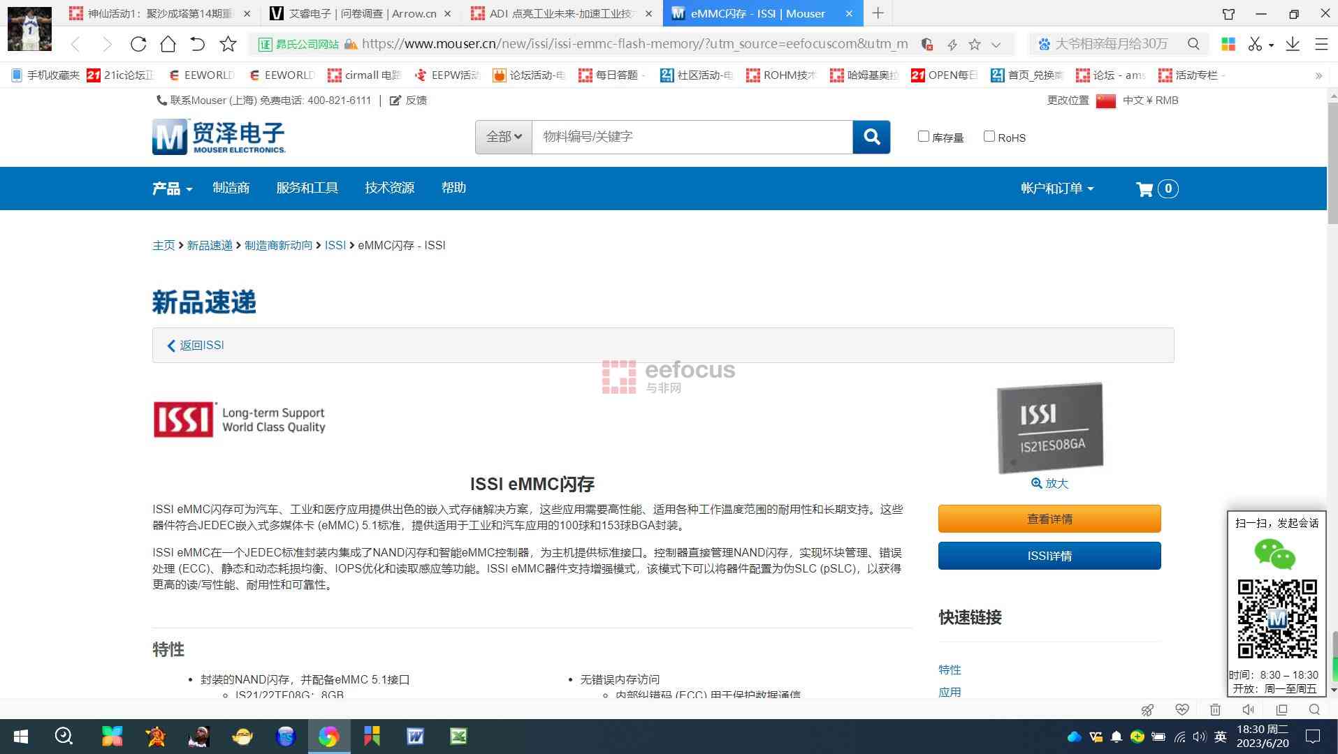Viewport: 1338px width, 754px height.
Task: Open a new browser tab with plus
Action: click(878, 13)
